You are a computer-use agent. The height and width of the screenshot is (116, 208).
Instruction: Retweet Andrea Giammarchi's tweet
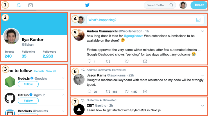point(108,61)
